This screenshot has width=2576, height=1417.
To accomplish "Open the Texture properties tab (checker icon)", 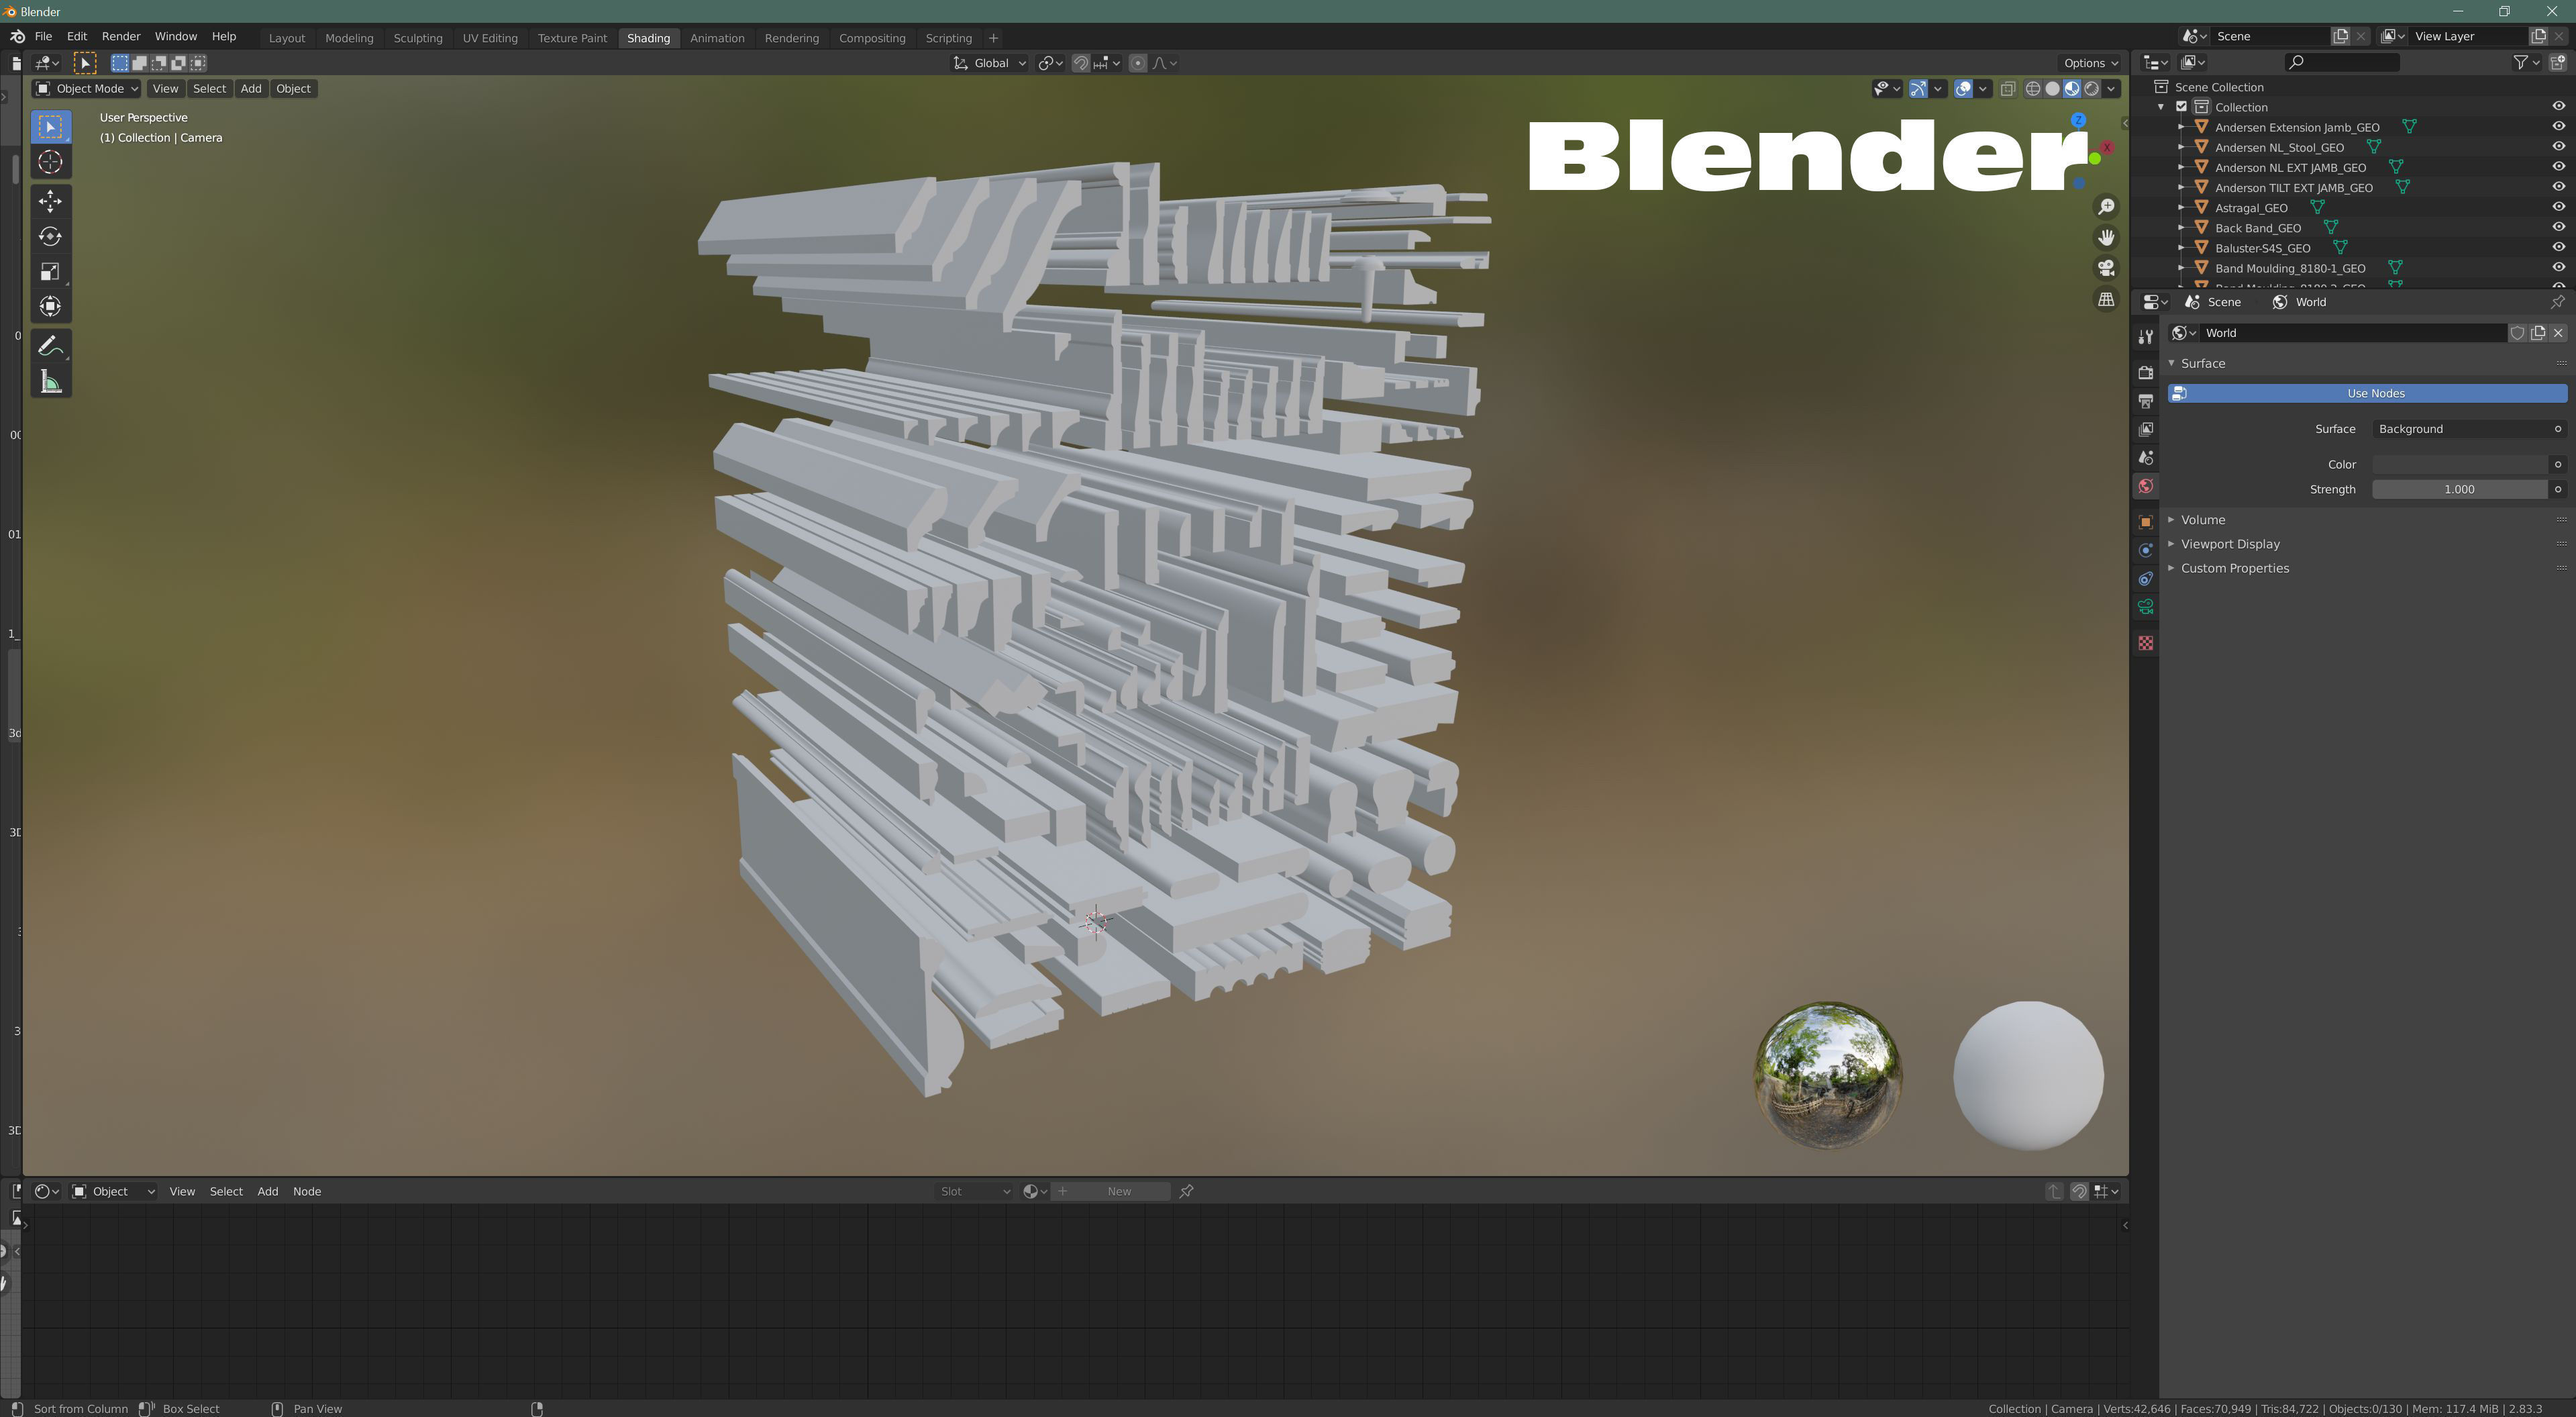I will [2145, 644].
